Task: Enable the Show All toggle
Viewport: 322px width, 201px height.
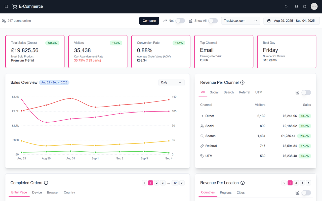Action: [x=213, y=21]
